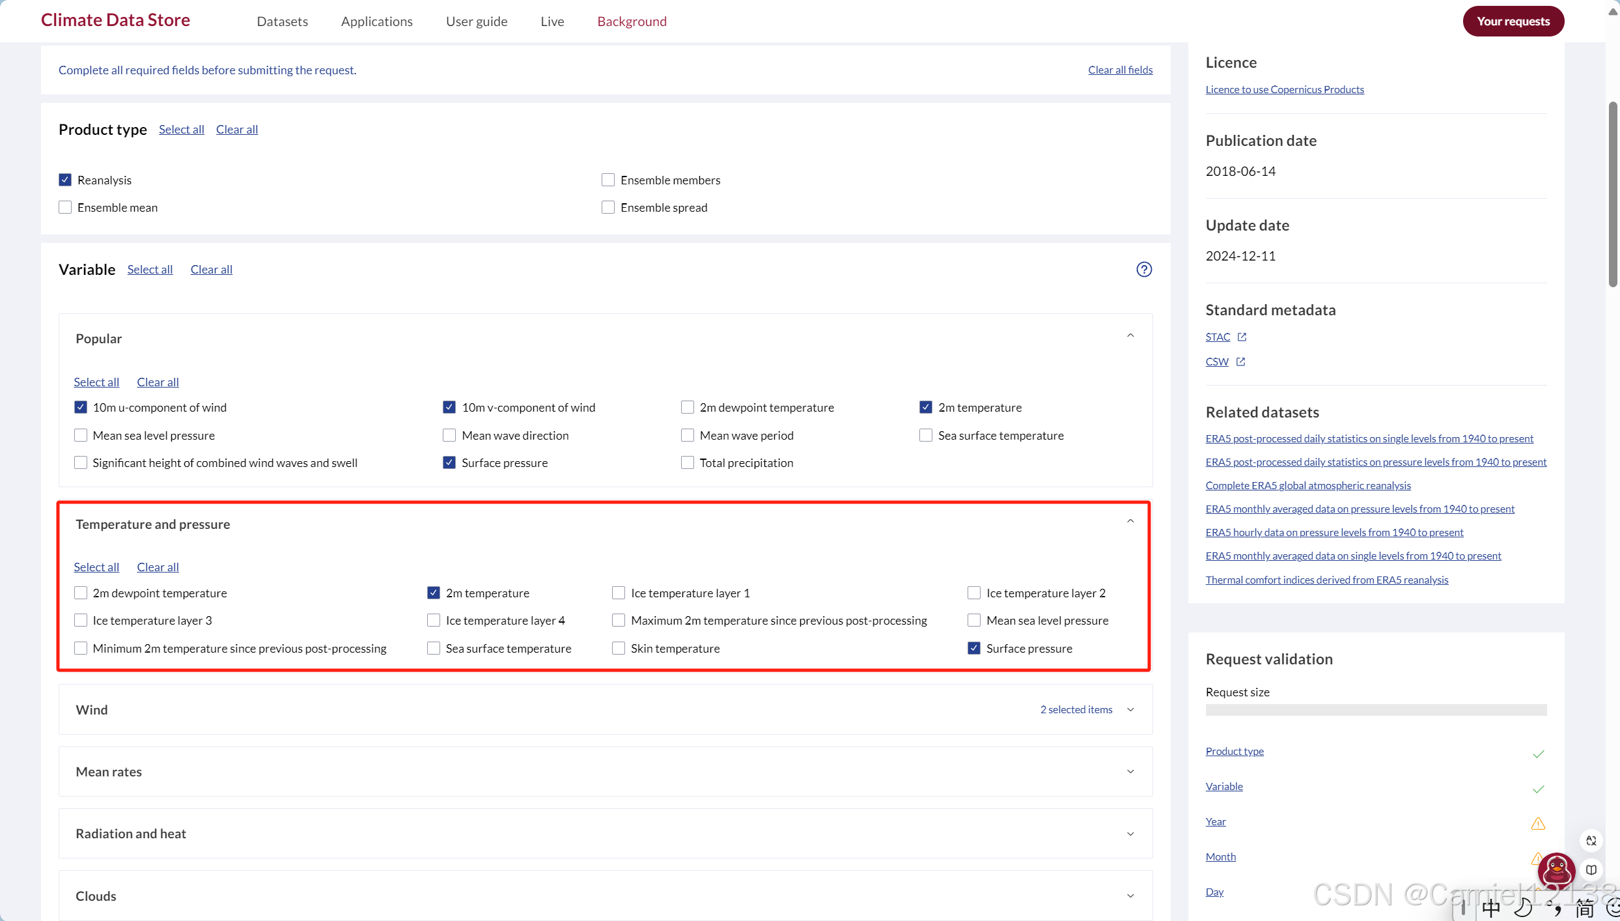Expand the Radiation and heat section

[x=1130, y=834]
